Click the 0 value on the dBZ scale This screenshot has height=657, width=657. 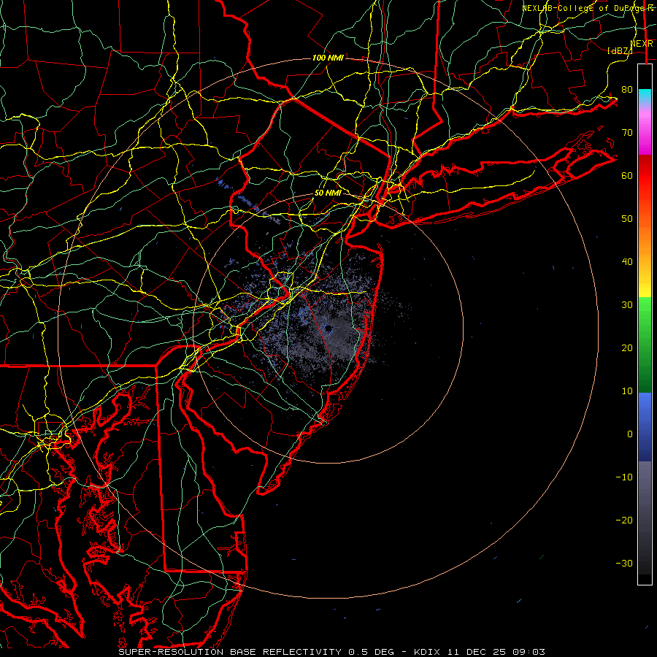630,434
